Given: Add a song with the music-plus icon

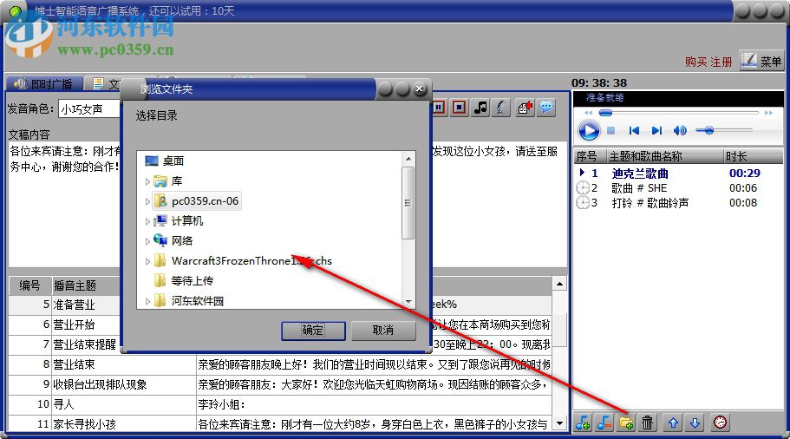Looking at the screenshot, I should coord(583,423).
